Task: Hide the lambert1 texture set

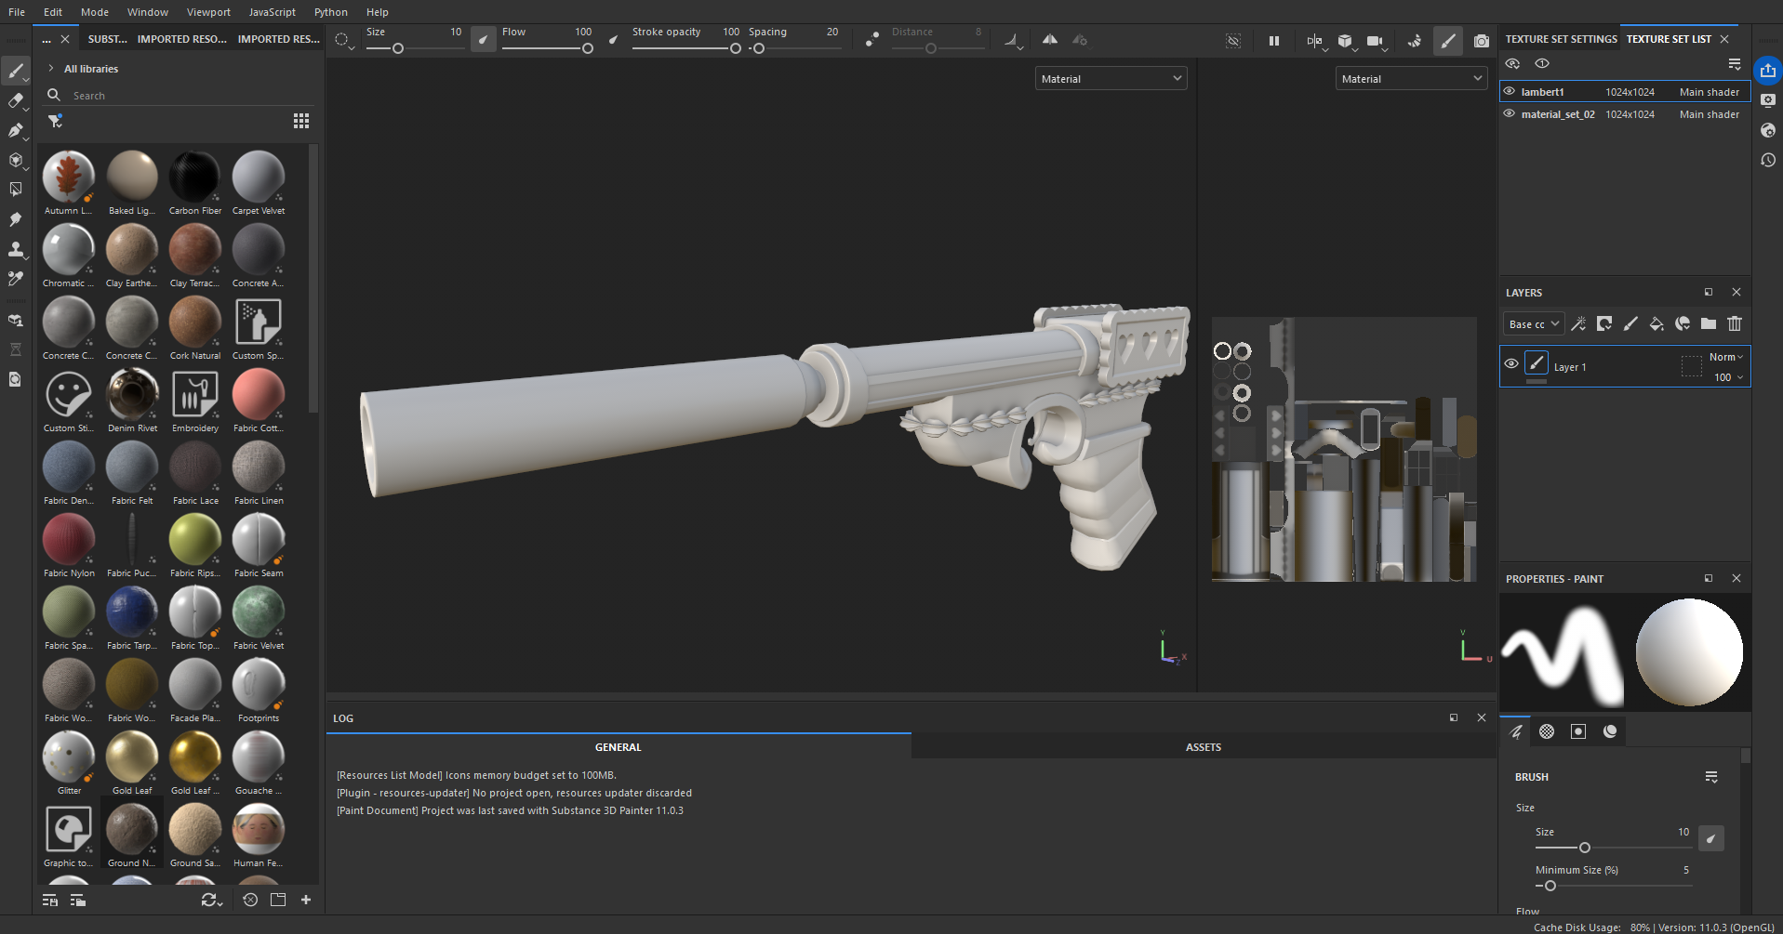Action: 1510,92
